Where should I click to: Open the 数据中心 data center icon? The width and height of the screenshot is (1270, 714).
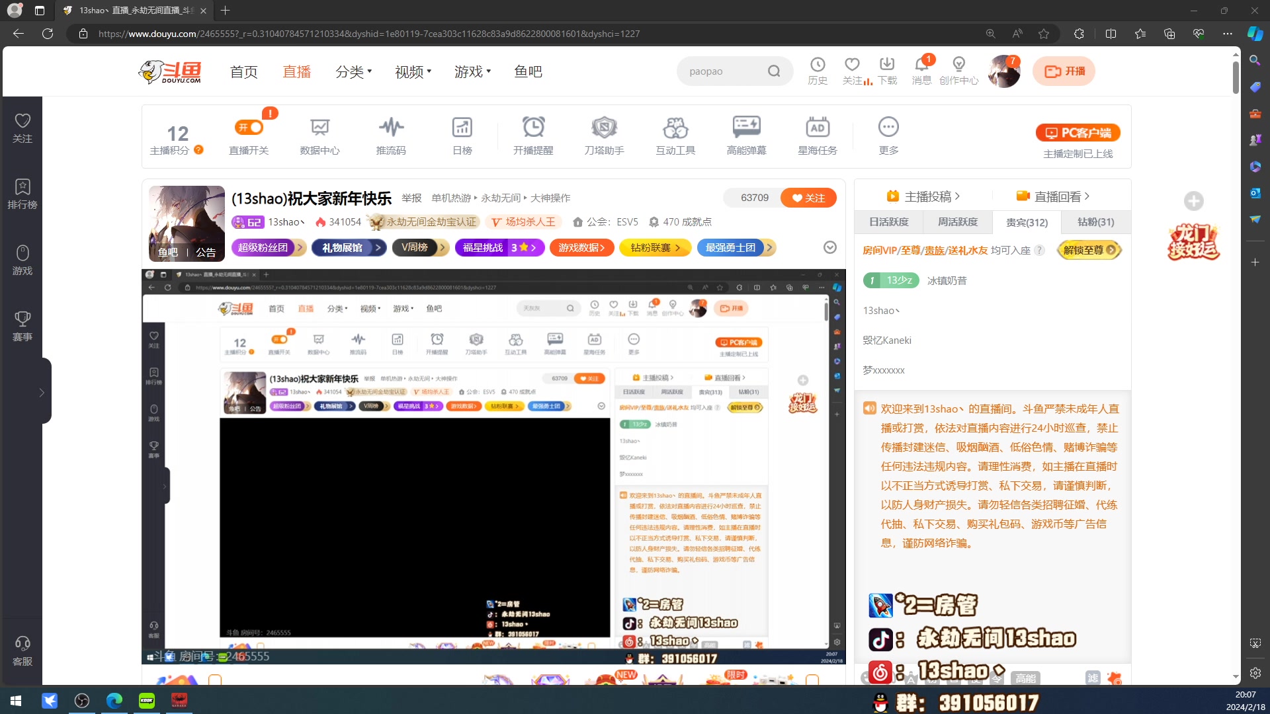pos(319,136)
